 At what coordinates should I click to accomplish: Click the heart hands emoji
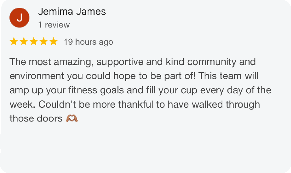72,118
